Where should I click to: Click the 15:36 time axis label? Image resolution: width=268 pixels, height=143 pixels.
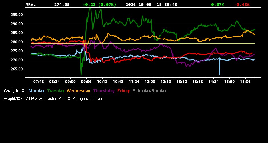tap(245, 82)
